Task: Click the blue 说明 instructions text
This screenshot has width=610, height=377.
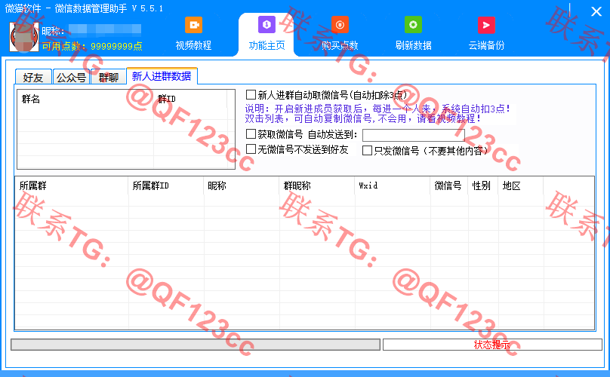Action: coord(377,114)
